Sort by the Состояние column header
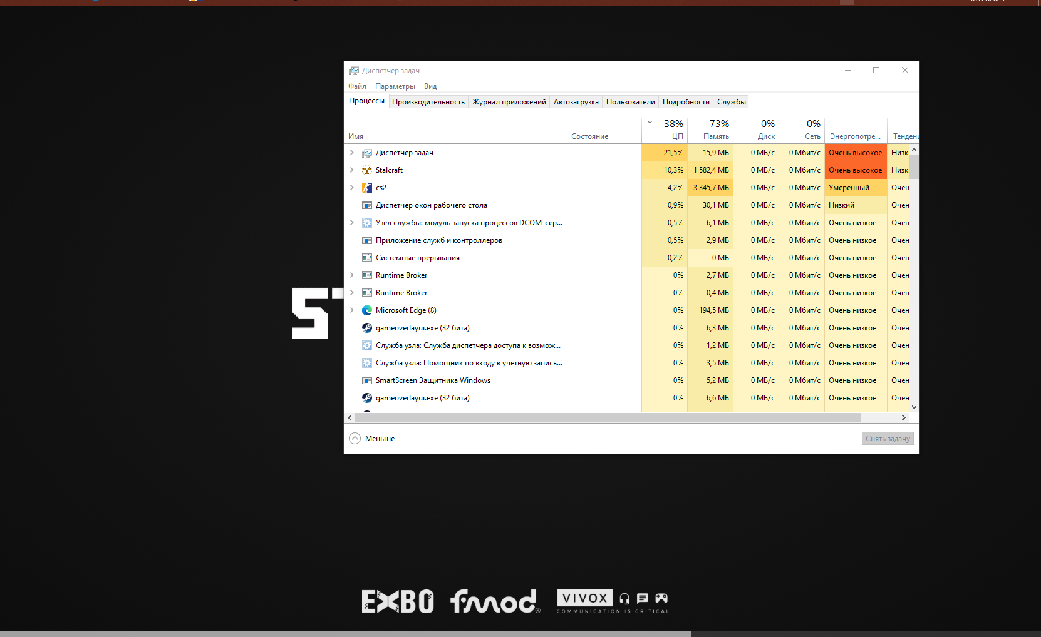1041x637 pixels. 604,130
